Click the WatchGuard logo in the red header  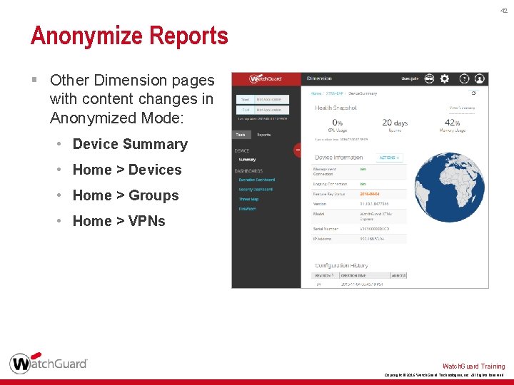pyautogui.click(x=266, y=78)
